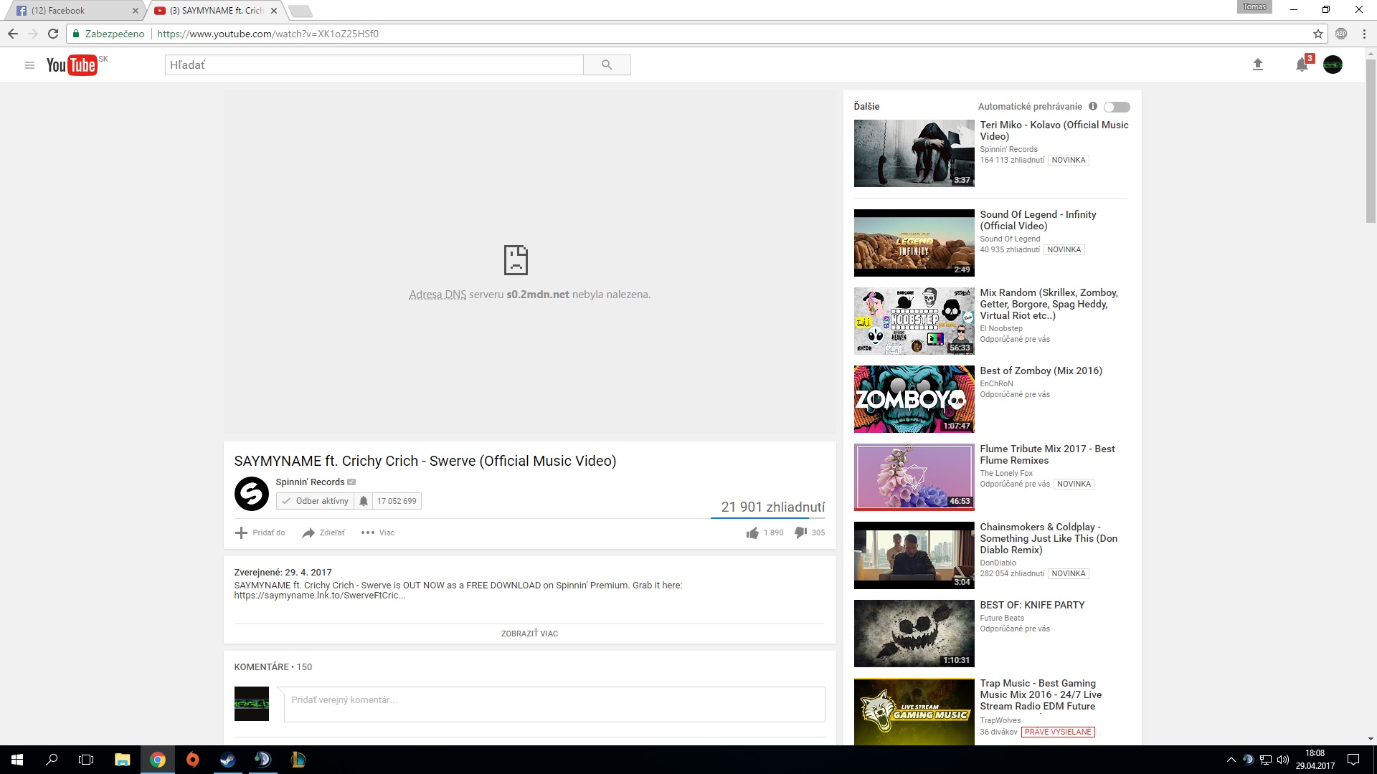This screenshot has width=1377, height=774.
Task: Click the search magnifier button
Action: click(x=607, y=65)
